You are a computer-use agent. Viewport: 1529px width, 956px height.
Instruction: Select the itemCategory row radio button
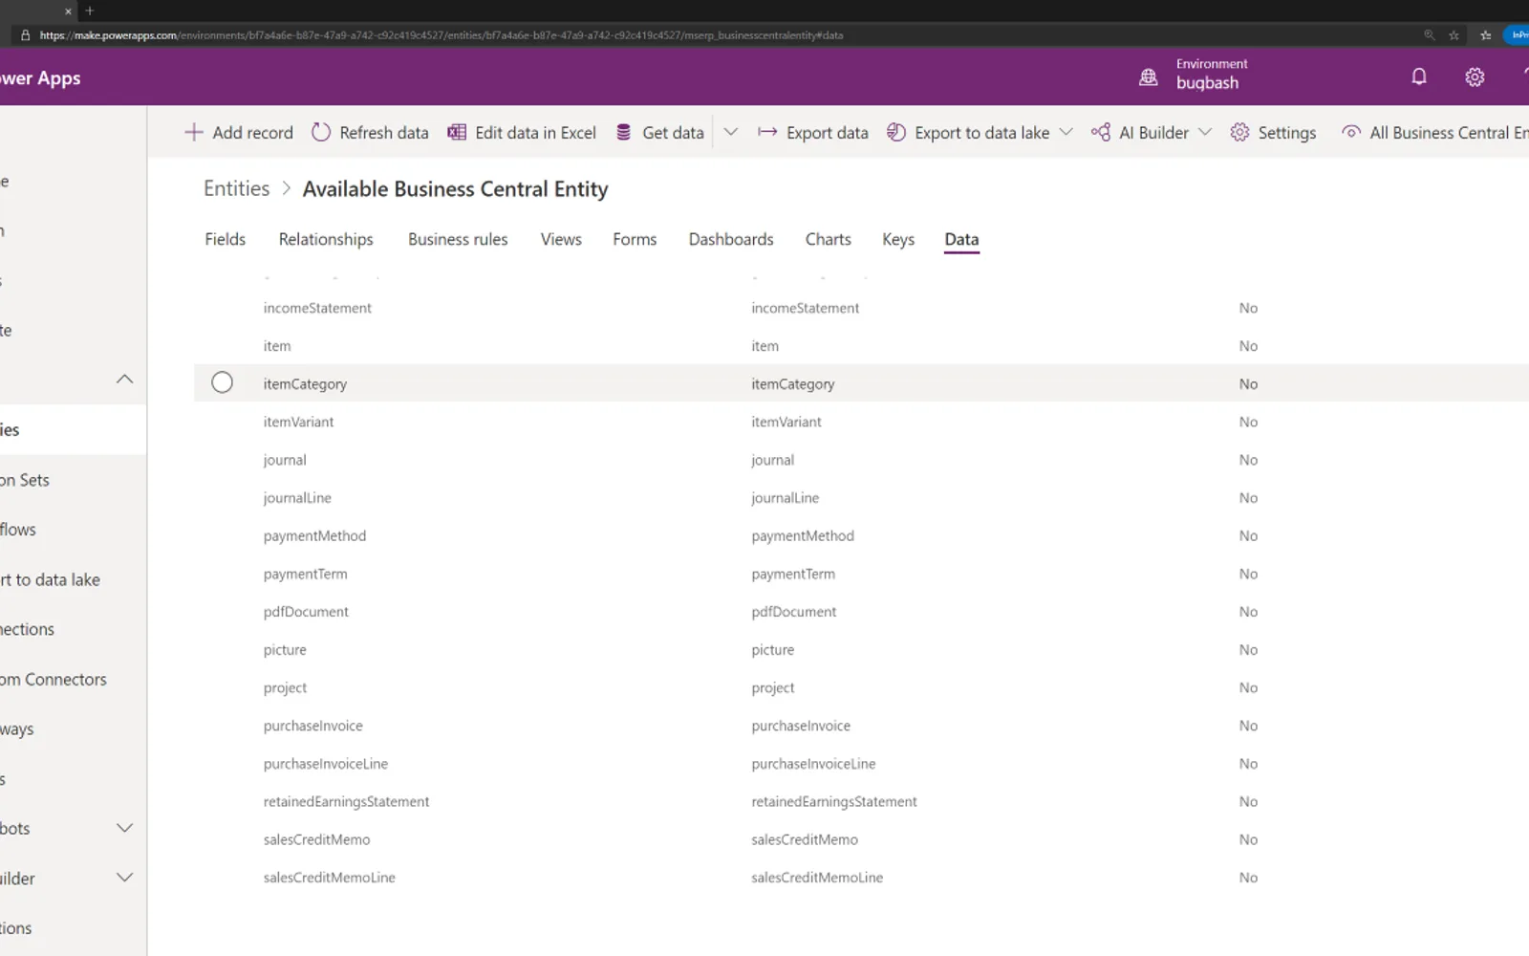222,382
